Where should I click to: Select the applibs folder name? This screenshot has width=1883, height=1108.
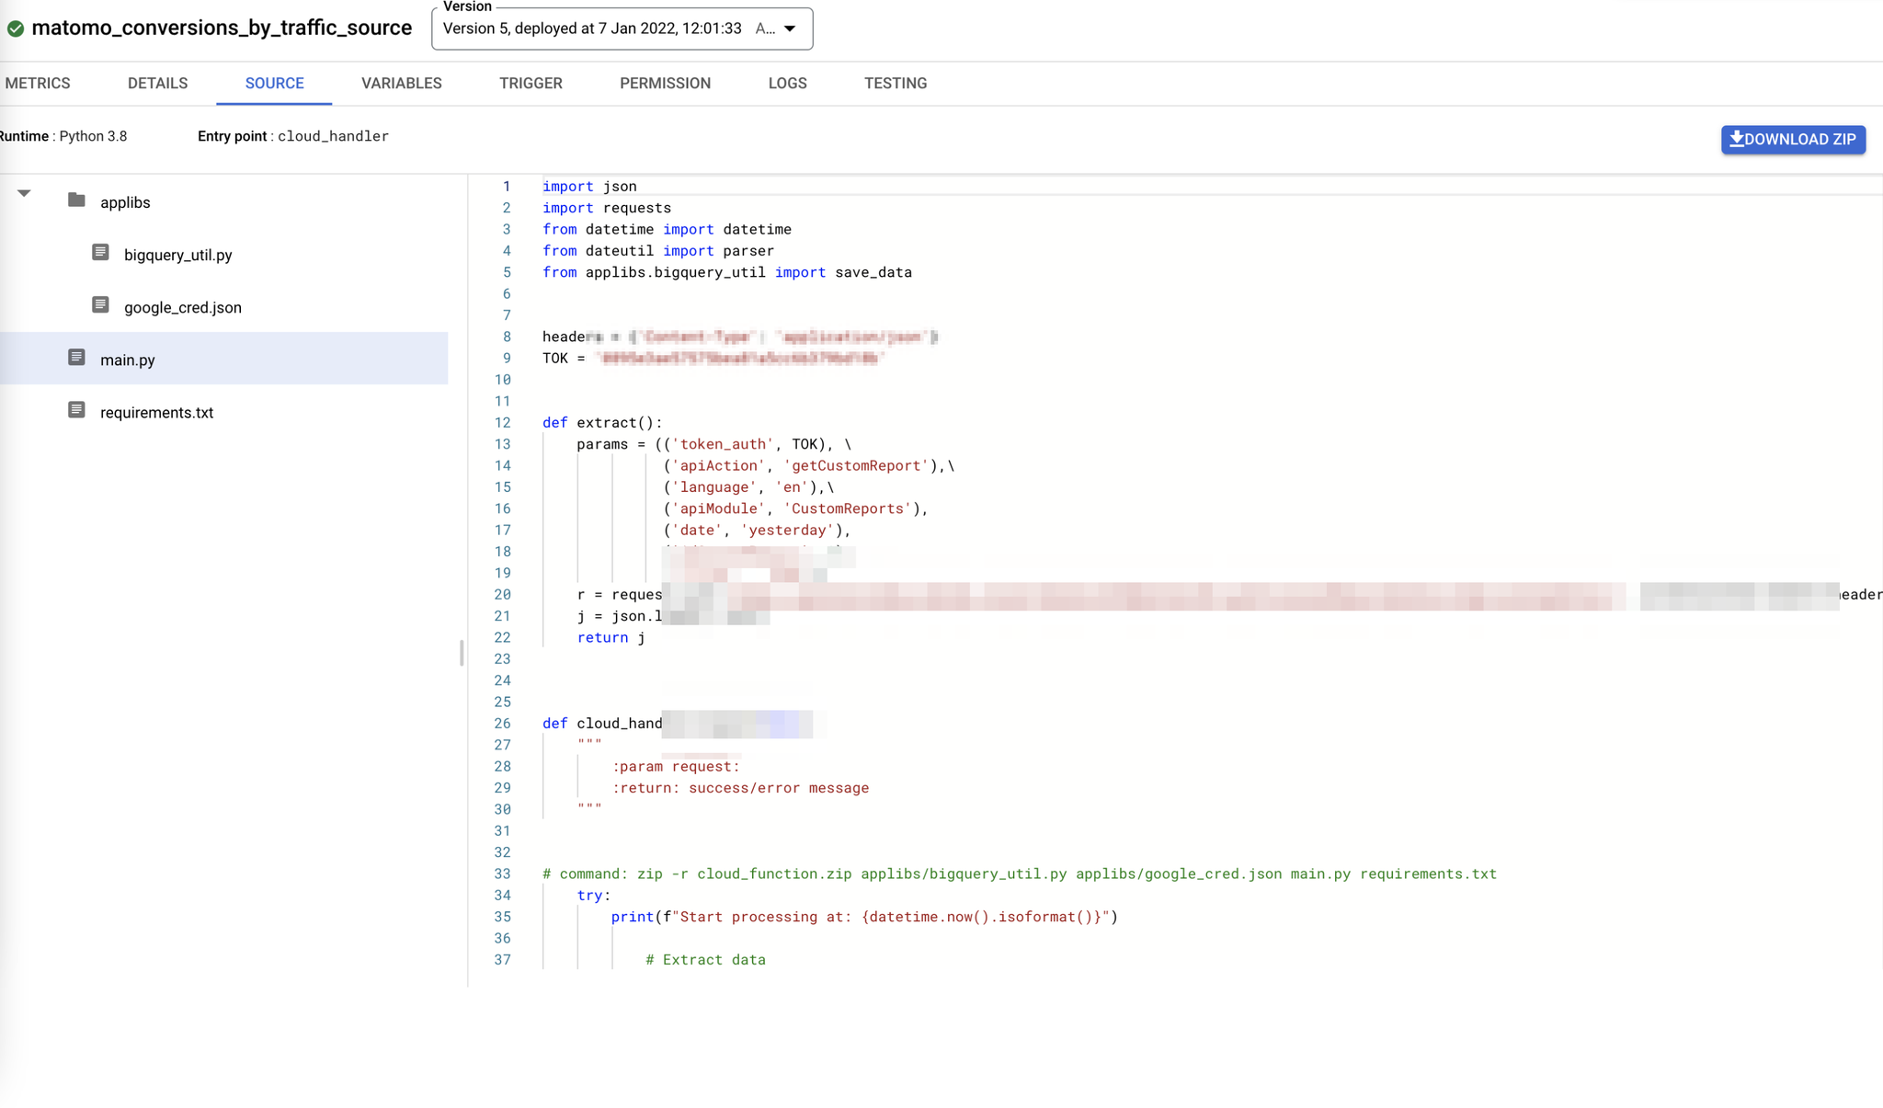tap(125, 202)
